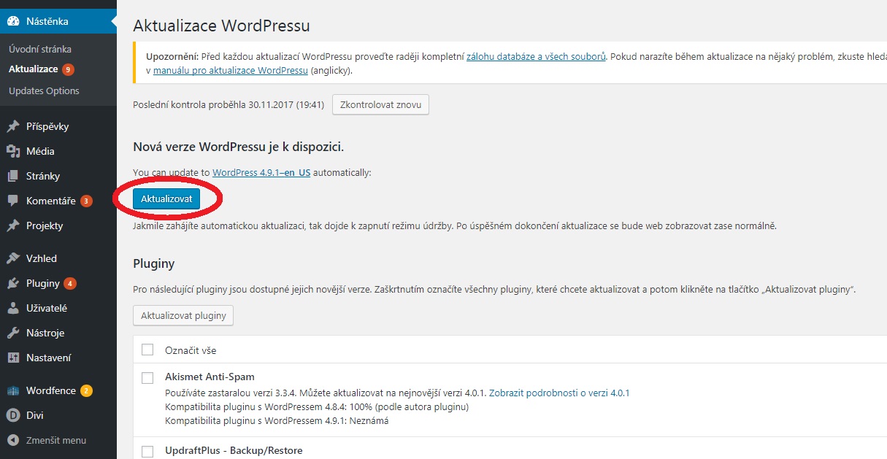The height and width of the screenshot is (459, 887).
Task: Click the Nastavení settings icon
Action: tap(13, 358)
